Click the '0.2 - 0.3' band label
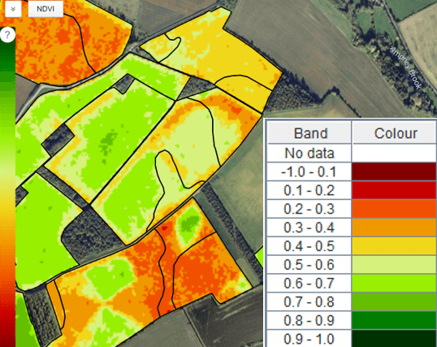 309,209
